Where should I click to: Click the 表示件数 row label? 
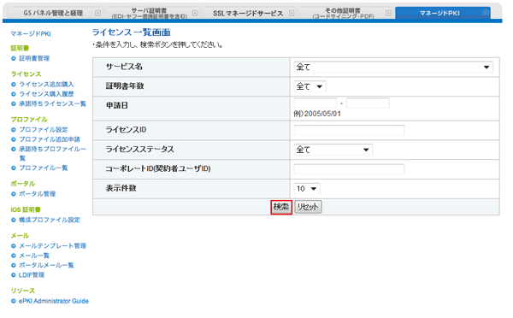[121, 188]
